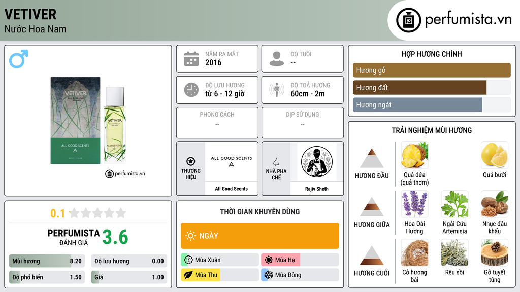Click the nose icon for Nhà pha chế
The width and height of the screenshot is (520, 292).
276,161
